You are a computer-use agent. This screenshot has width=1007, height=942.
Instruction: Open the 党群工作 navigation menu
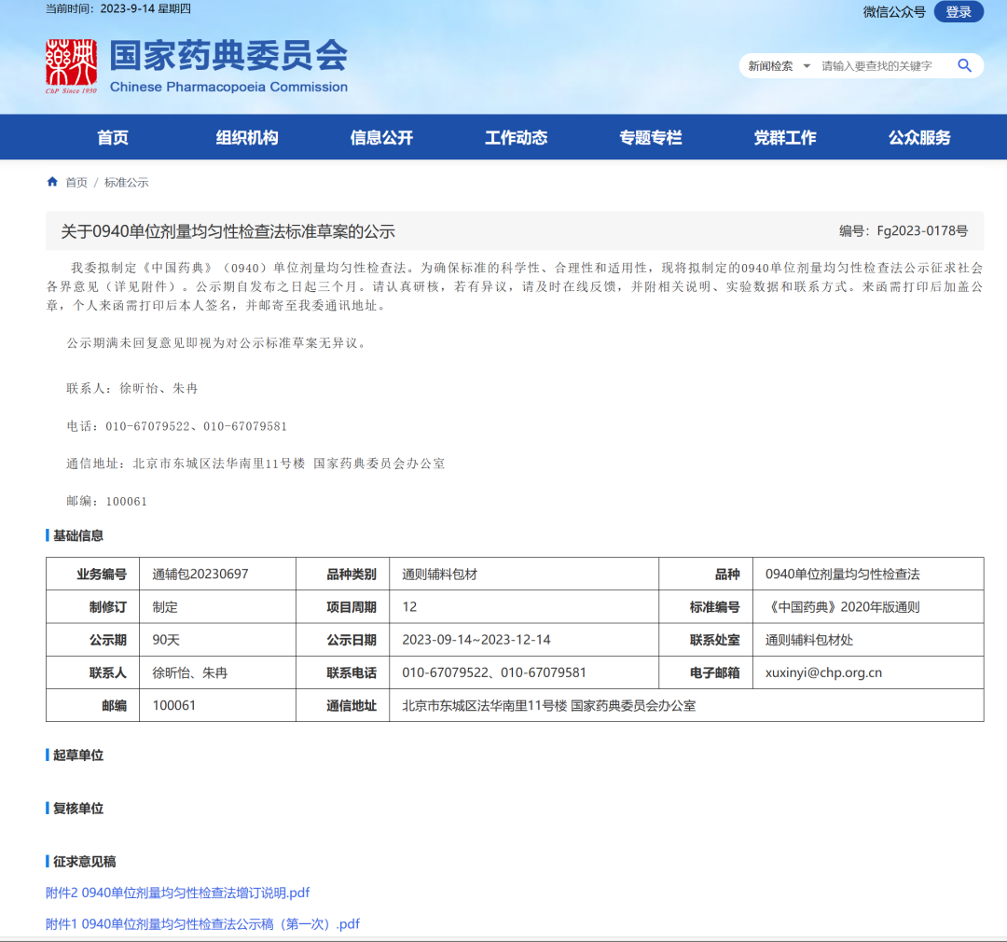pos(785,137)
